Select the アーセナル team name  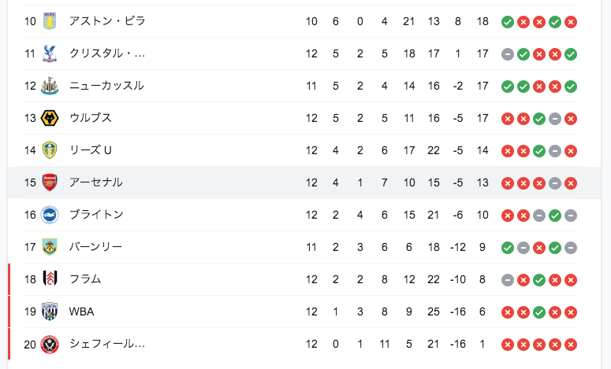[96, 183]
